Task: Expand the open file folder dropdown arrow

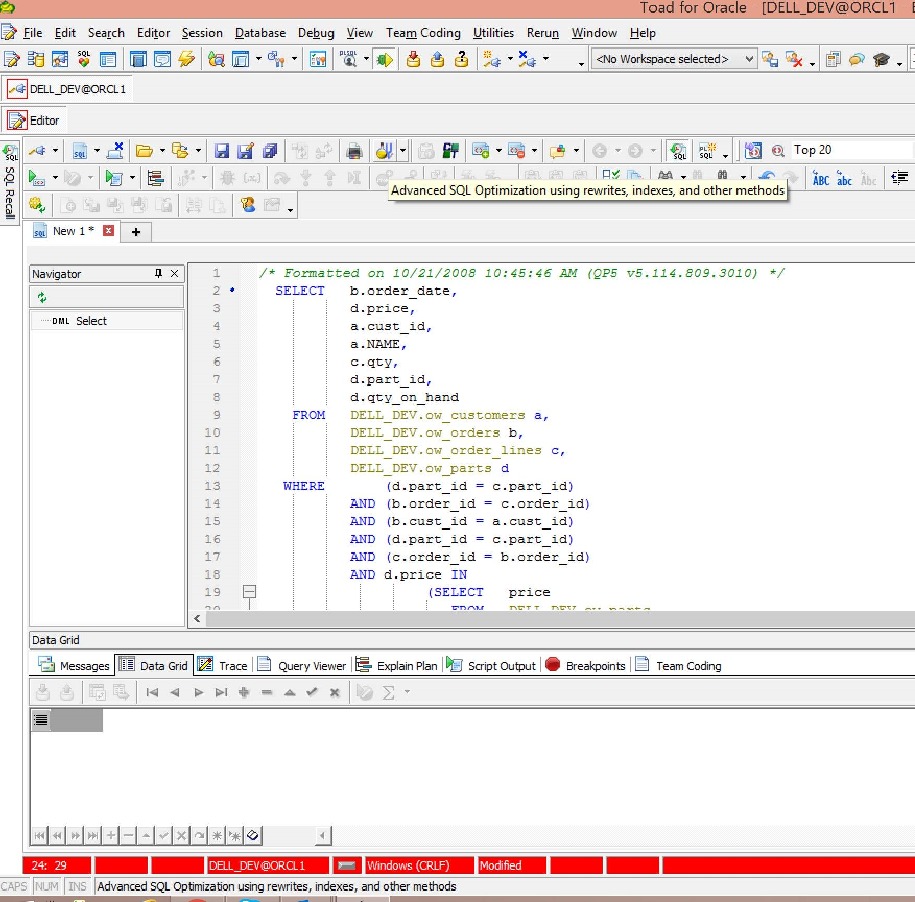Action: tap(162, 151)
